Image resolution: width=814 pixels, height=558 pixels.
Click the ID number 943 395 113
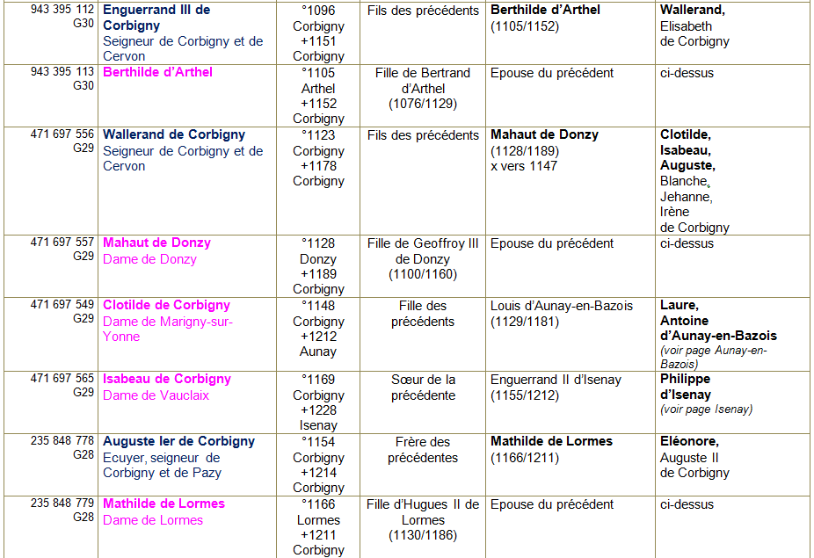point(62,72)
